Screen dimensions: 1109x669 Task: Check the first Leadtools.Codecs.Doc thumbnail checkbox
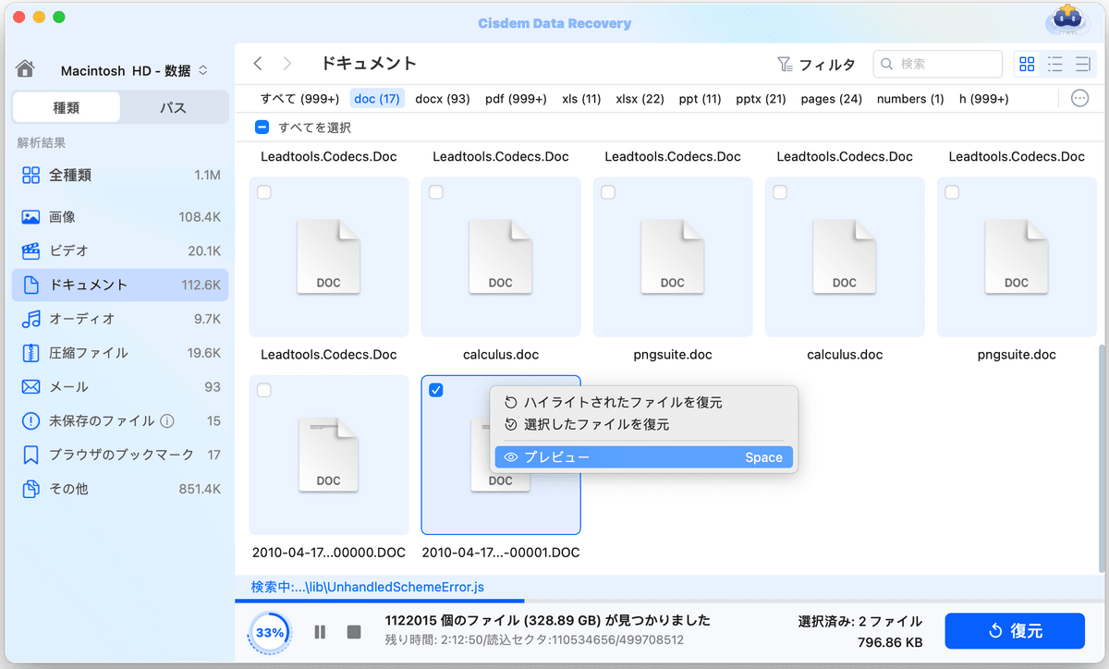264,192
